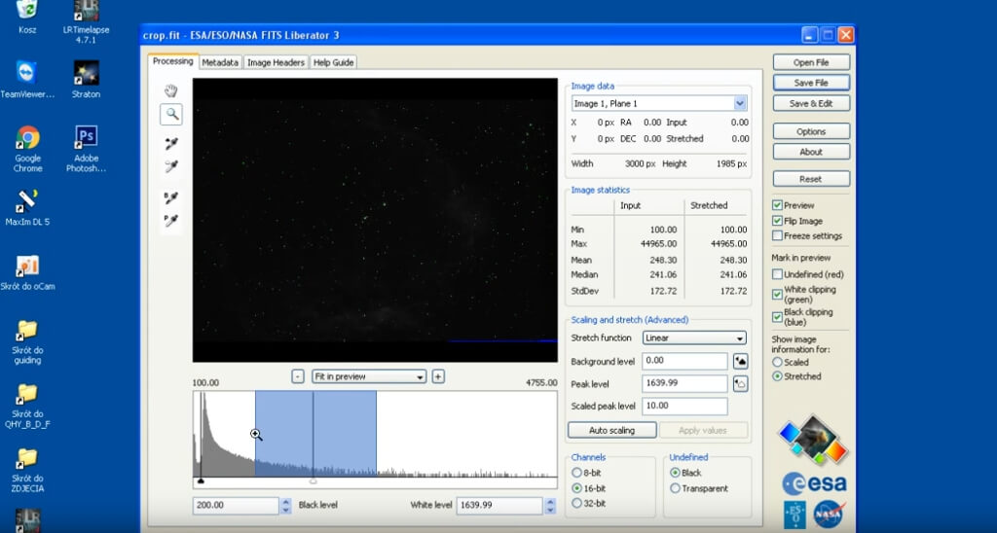Screen dimensions: 997x533
Task: Select Black for undefined pixels
Action: pyautogui.click(x=676, y=473)
